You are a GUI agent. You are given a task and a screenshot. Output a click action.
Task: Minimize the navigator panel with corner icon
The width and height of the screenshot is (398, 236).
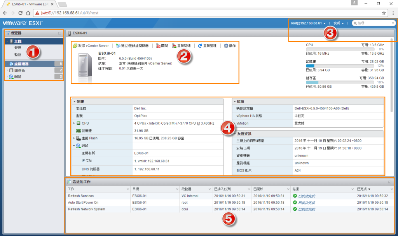pos(59,33)
